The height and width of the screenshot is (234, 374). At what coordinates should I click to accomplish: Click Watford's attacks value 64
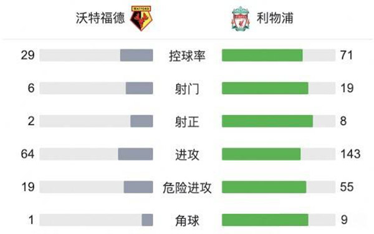27,154
